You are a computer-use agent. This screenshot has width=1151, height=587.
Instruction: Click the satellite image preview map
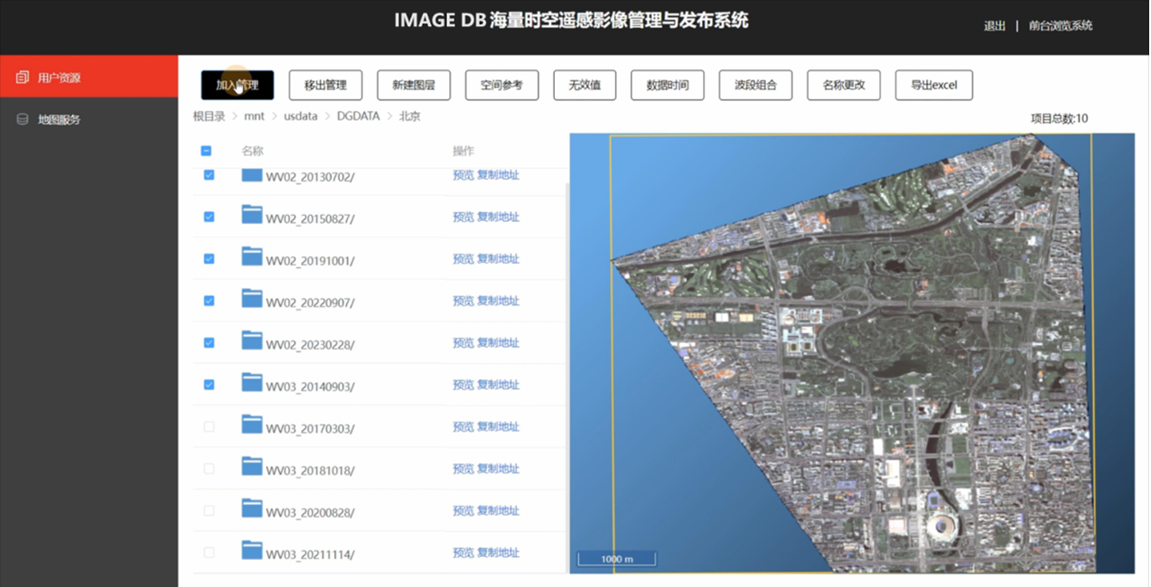tap(851, 352)
